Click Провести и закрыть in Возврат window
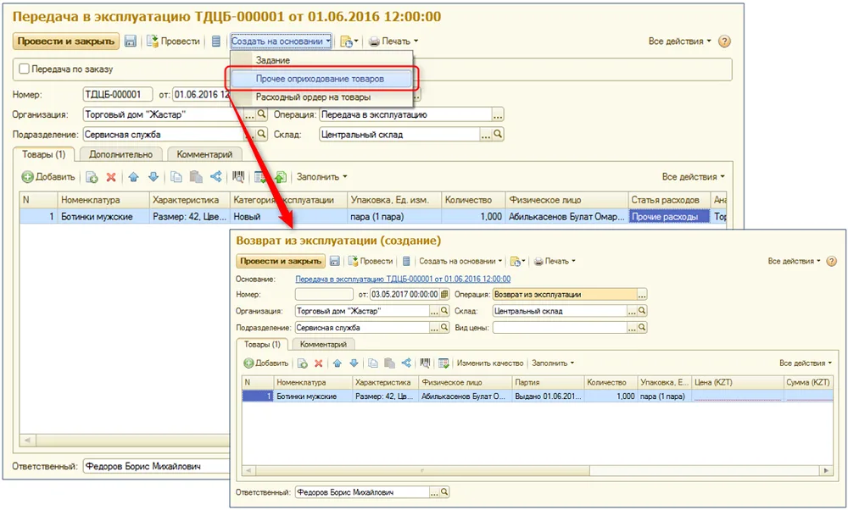848x510 pixels. [281, 262]
